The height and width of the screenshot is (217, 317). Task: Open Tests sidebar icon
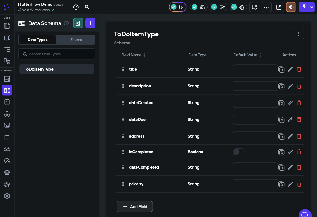(7, 161)
